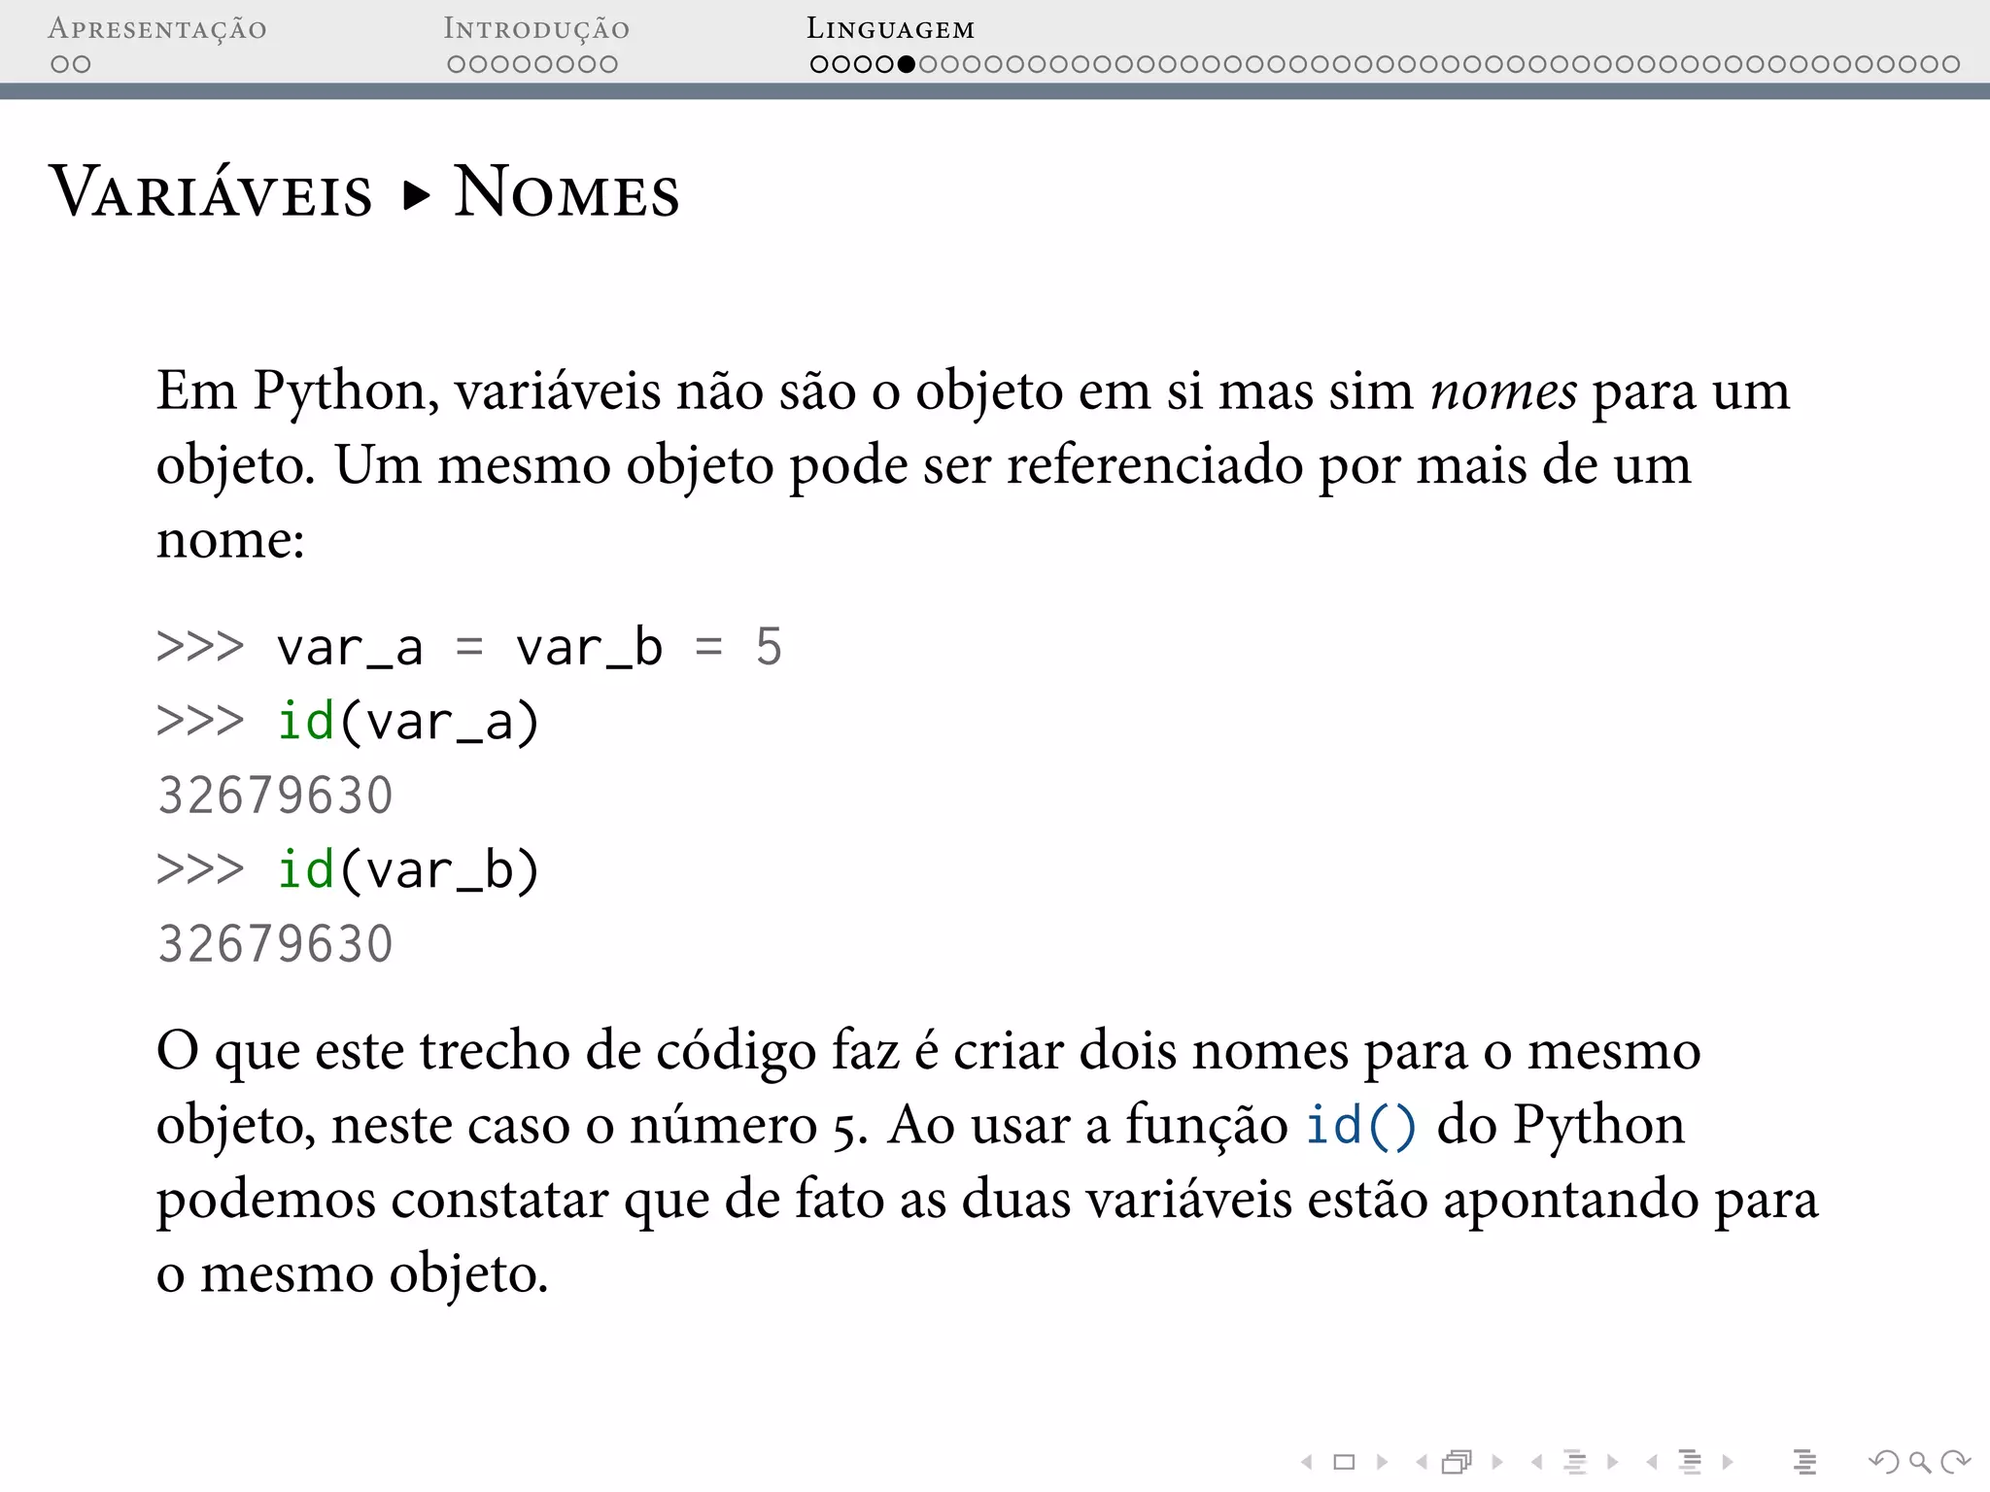Image resolution: width=1990 pixels, height=1492 pixels.
Task: Click the italic word nomes
Action: click(x=1503, y=392)
